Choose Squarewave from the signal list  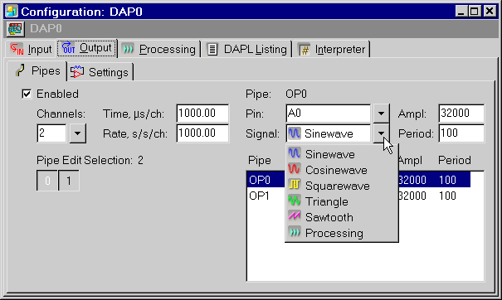342,186
